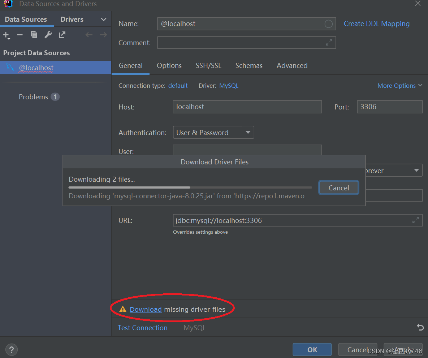Click into the Host field showing localhost
The height and width of the screenshot is (358, 428).
(247, 107)
